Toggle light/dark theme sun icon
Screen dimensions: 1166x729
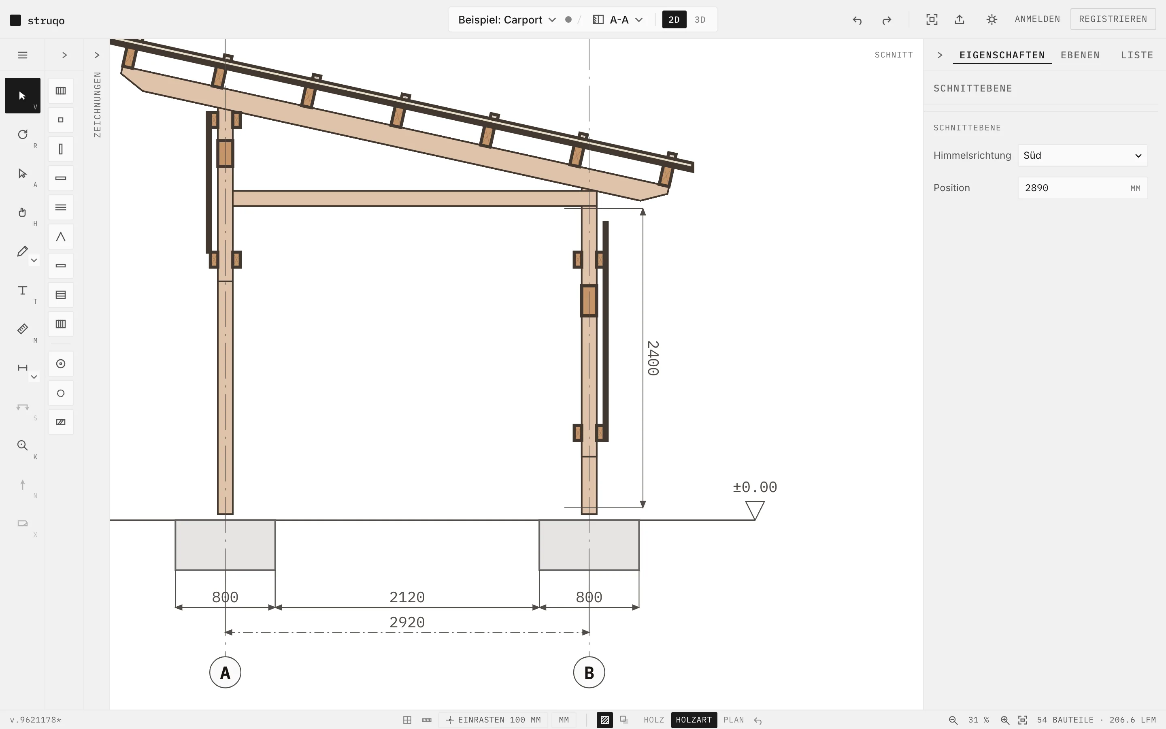pos(992,20)
